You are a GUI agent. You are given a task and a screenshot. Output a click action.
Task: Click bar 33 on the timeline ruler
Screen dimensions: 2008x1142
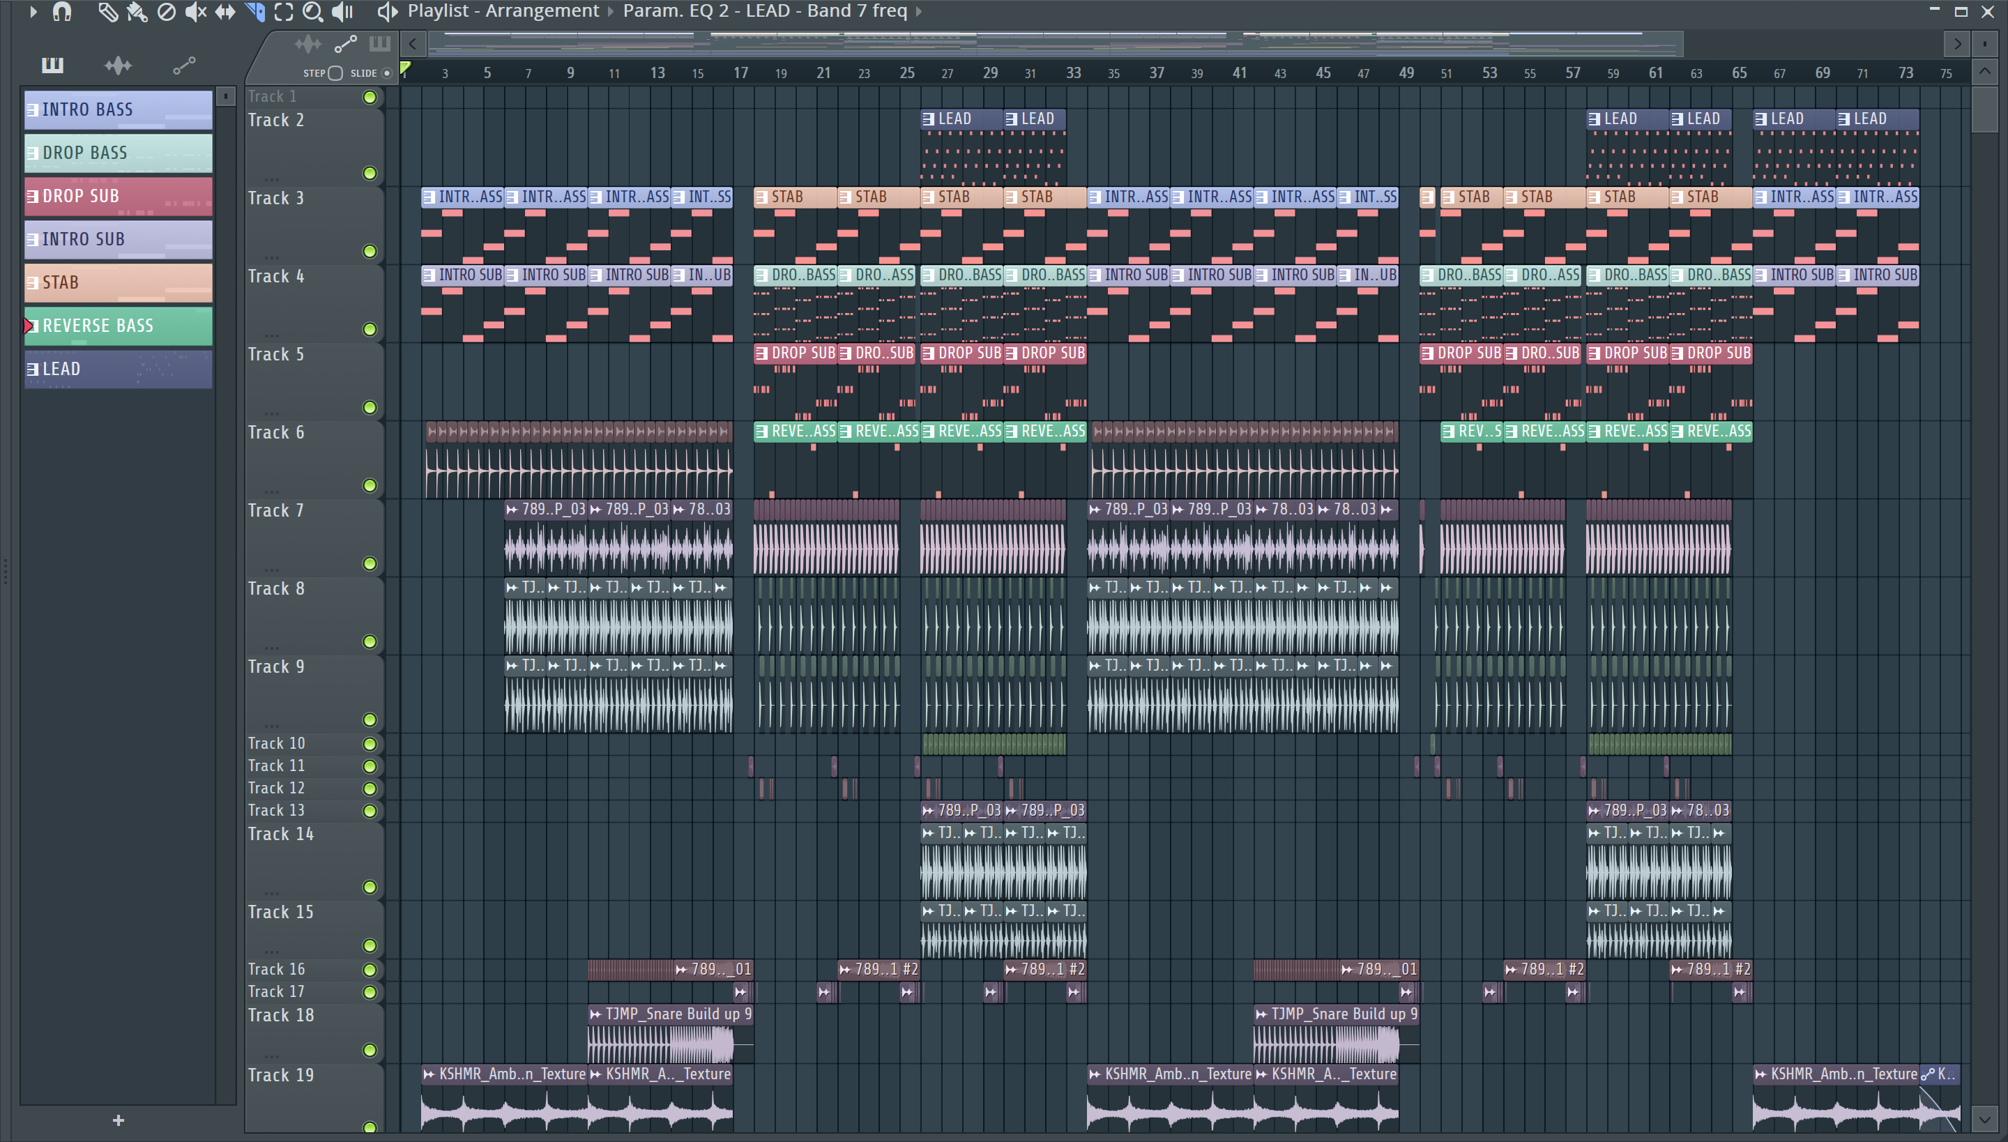1073,73
